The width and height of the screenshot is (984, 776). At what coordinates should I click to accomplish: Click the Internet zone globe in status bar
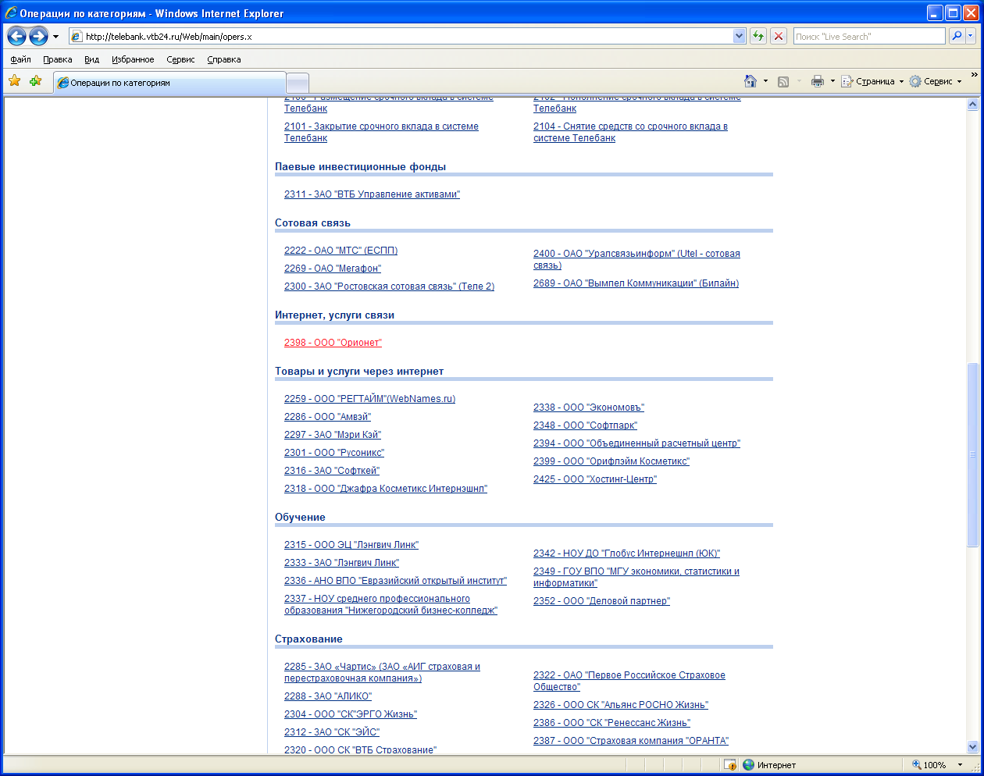coord(749,765)
